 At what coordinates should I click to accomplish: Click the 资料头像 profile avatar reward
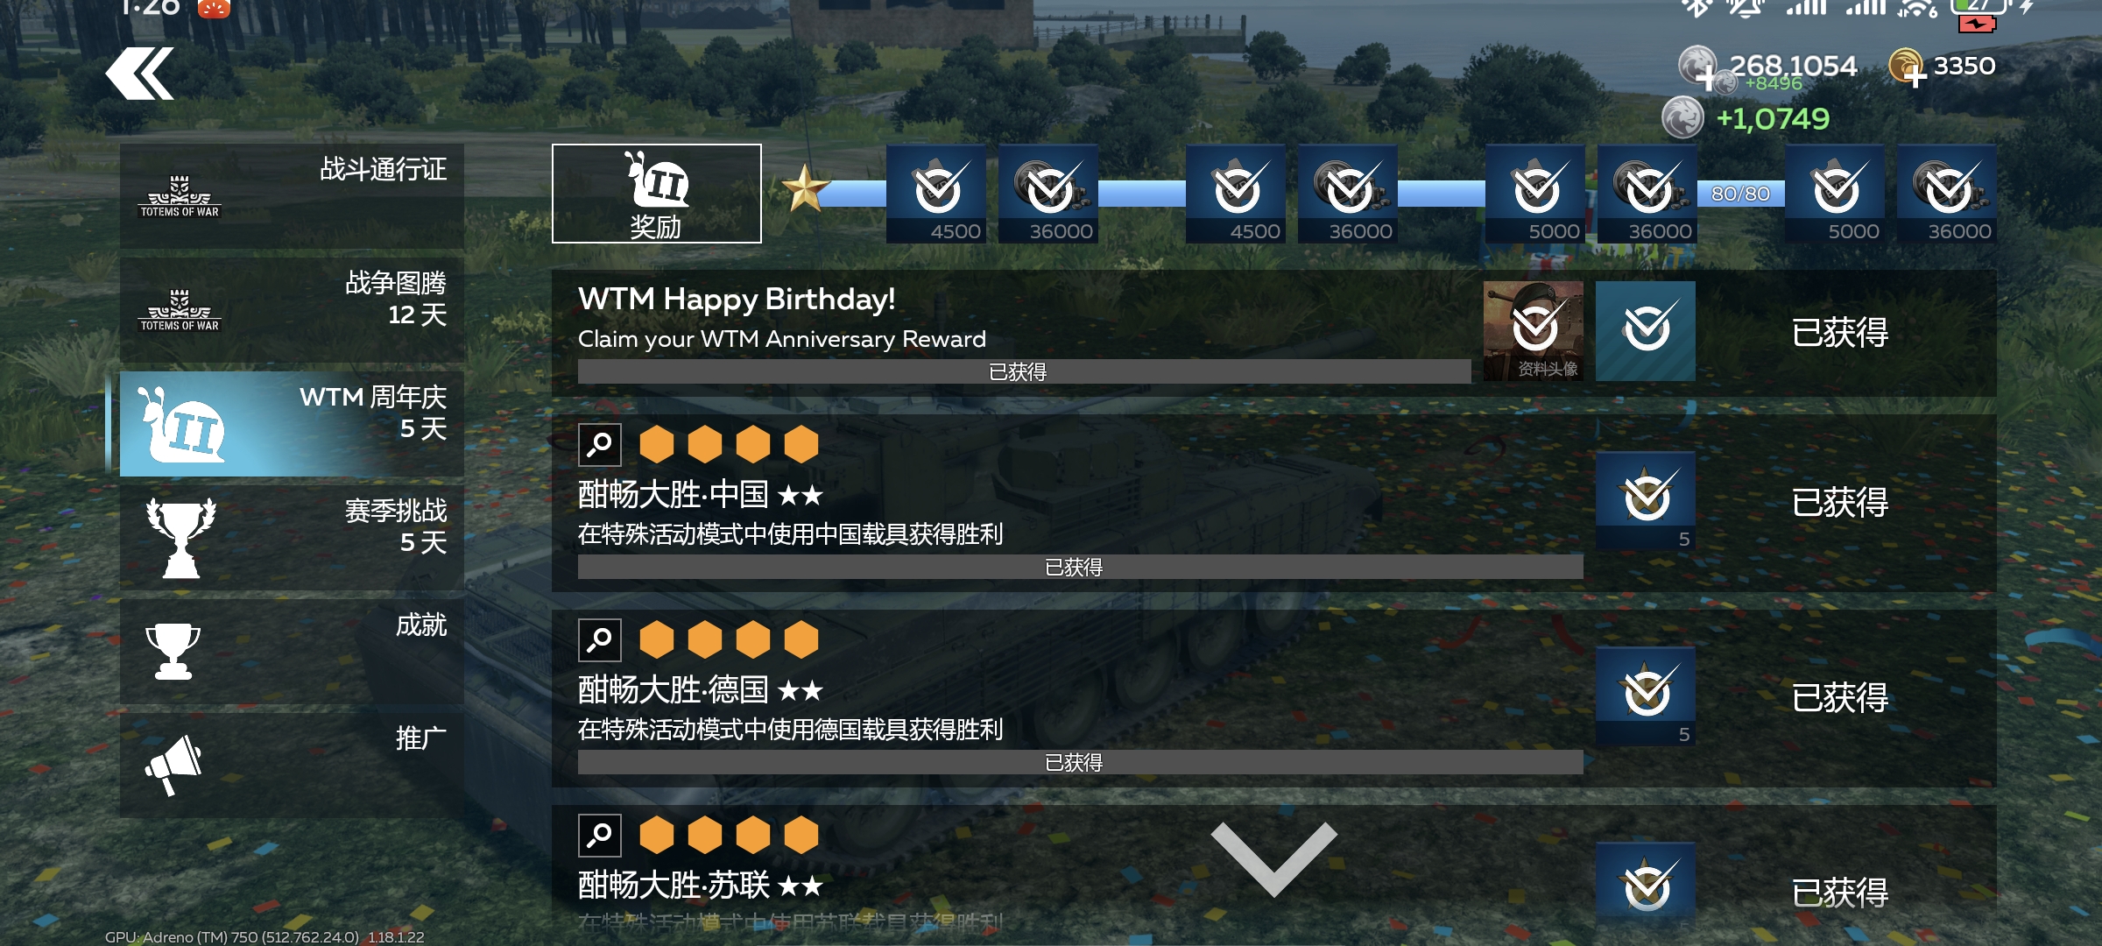(1534, 331)
